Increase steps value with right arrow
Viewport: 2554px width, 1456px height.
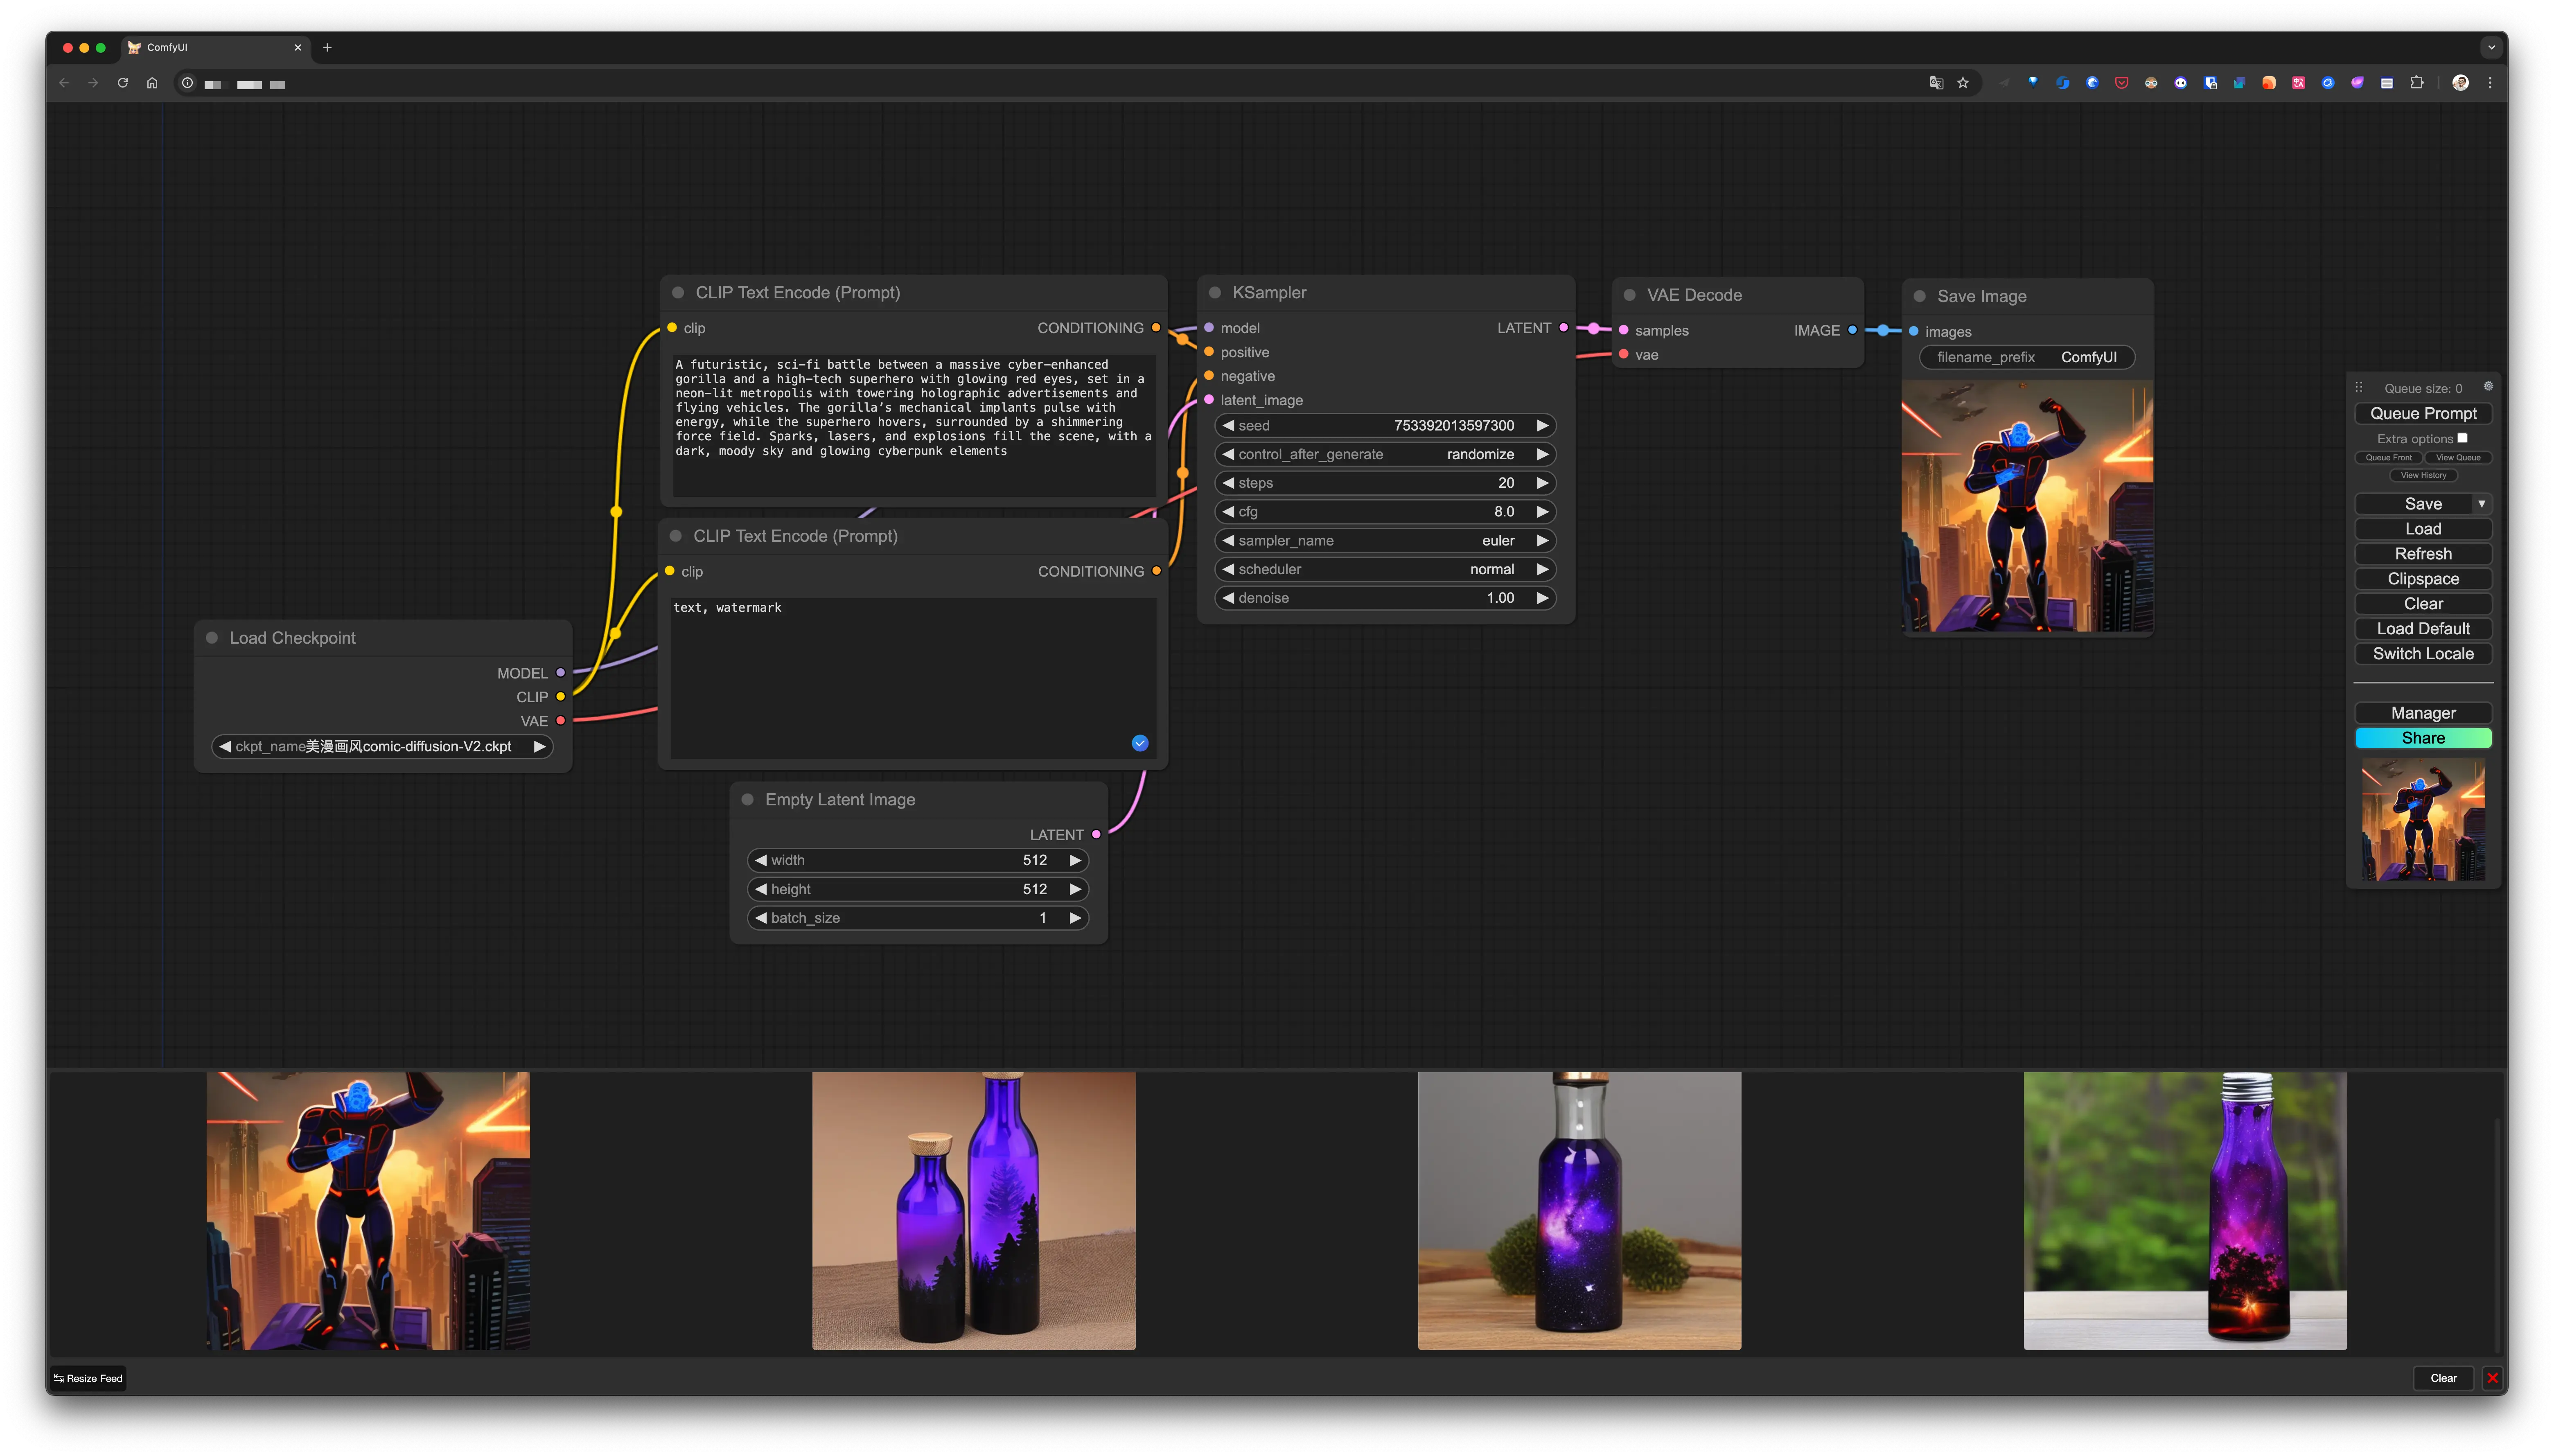1543,483
